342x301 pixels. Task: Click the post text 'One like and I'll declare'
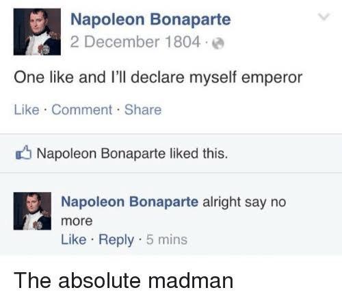[x=99, y=77]
